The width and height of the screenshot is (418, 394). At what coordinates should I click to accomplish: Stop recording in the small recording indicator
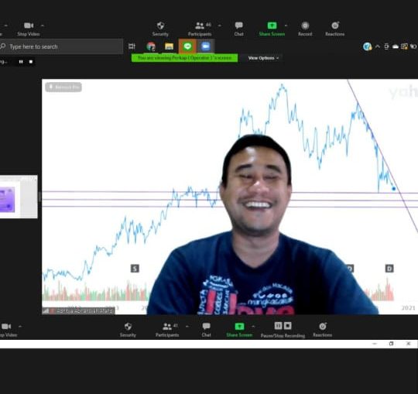coord(31,62)
